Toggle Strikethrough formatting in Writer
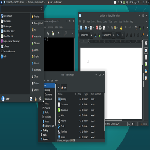Image resolution: width=150 pixels, height=150 pixels. [x=138, y=35]
